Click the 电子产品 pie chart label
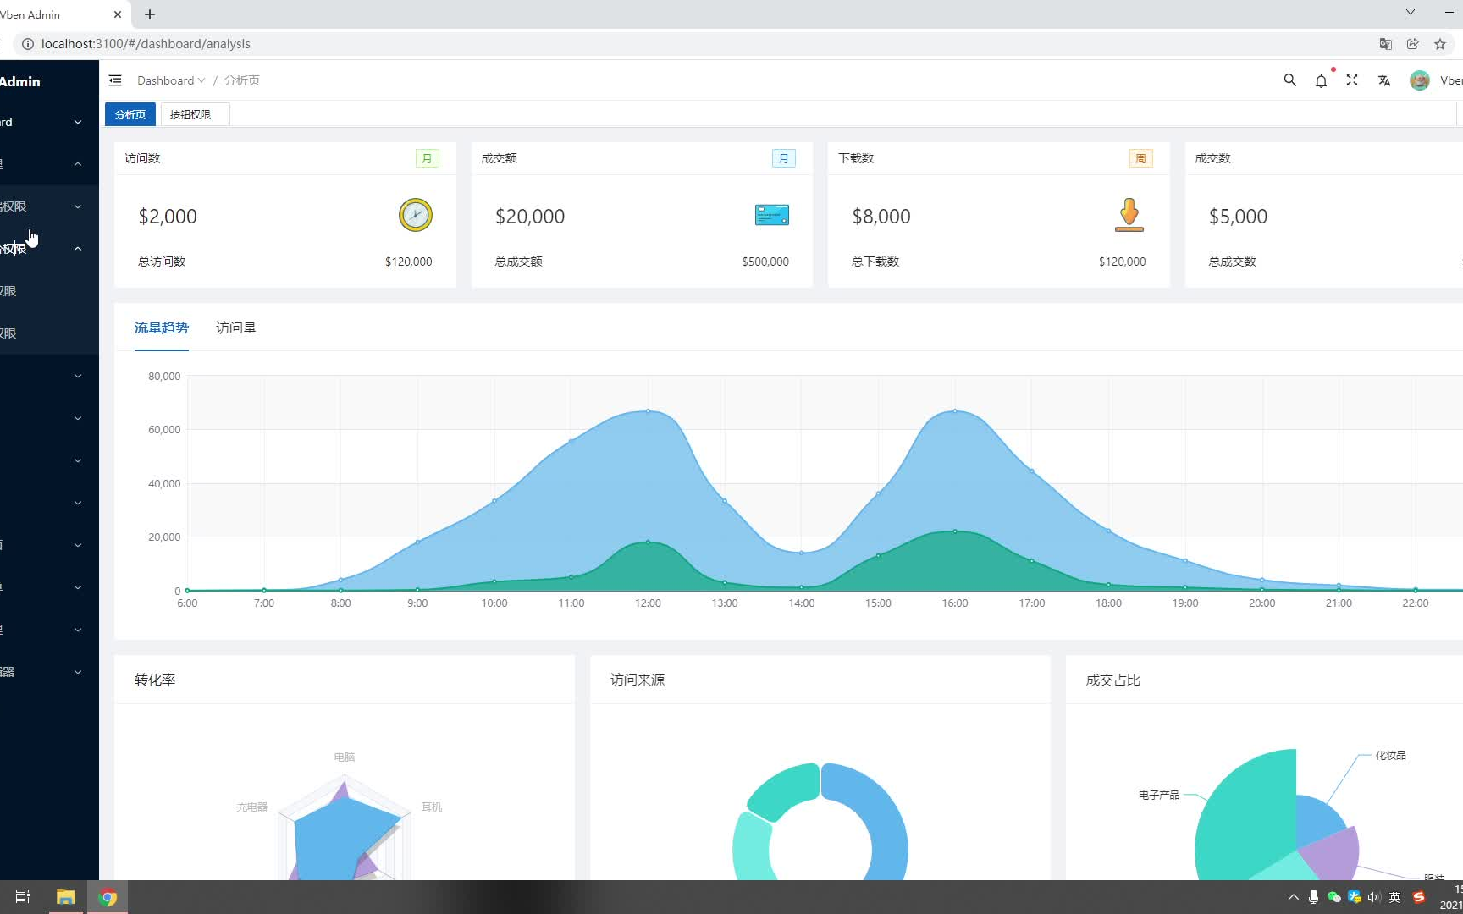 tap(1159, 795)
